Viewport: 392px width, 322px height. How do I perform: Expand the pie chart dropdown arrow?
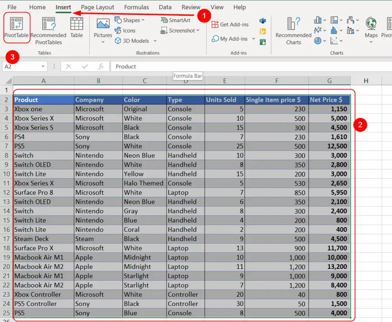click(325, 41)
